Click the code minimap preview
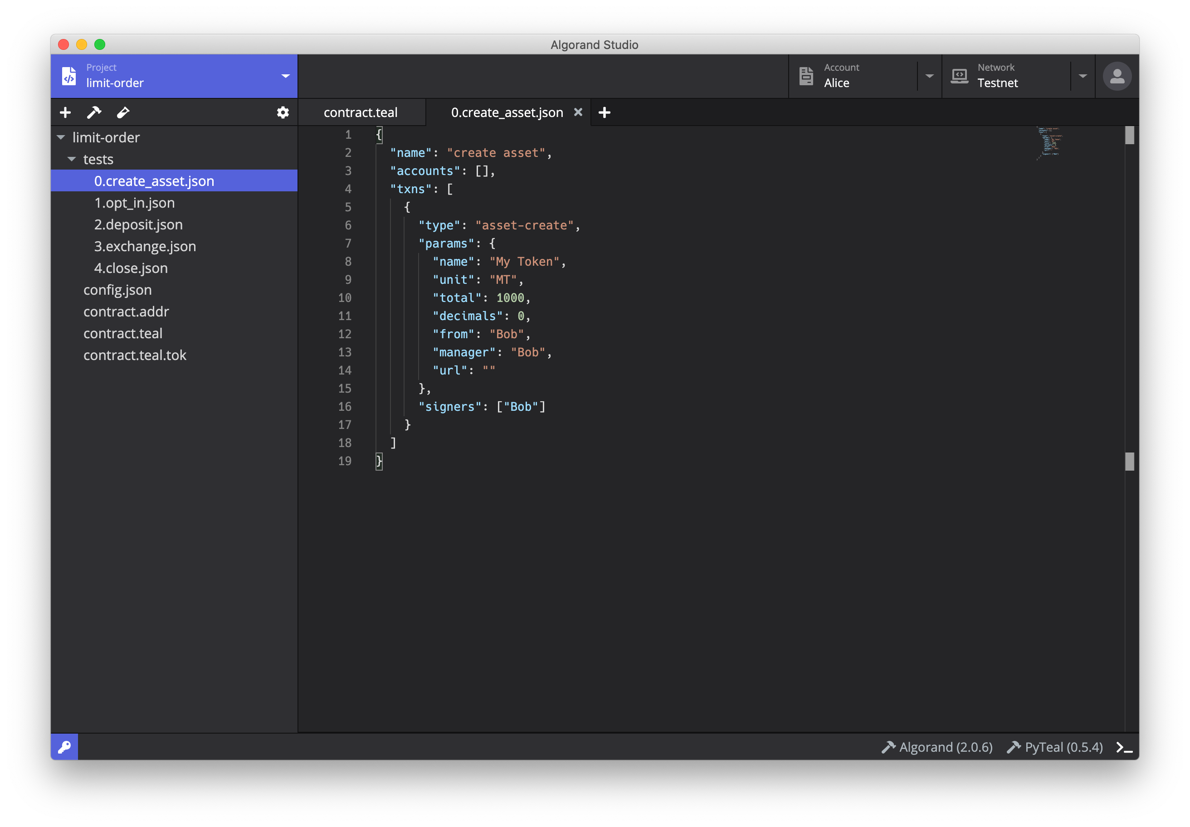This screenshot has height=827, width=1190. coord(1049,142)
